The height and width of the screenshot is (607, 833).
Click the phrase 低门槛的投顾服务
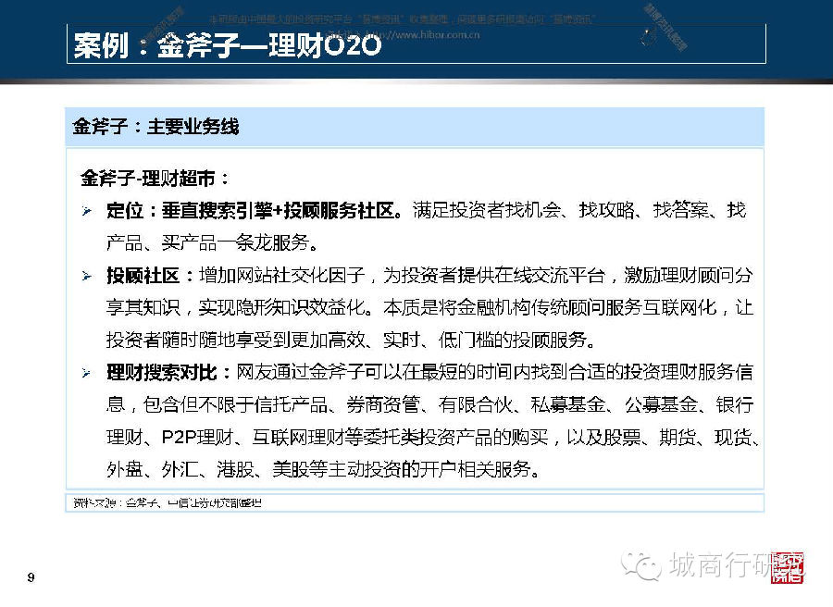click(x=513, y=340)
